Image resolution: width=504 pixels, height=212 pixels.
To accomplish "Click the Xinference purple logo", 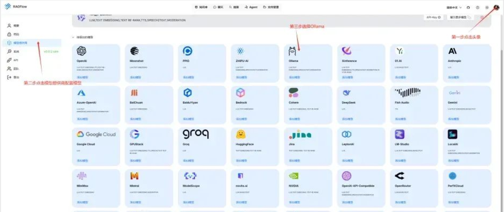I will 347,51.
